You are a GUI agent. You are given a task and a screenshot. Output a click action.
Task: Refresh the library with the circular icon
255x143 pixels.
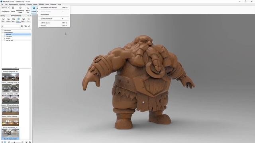(29, 26)
